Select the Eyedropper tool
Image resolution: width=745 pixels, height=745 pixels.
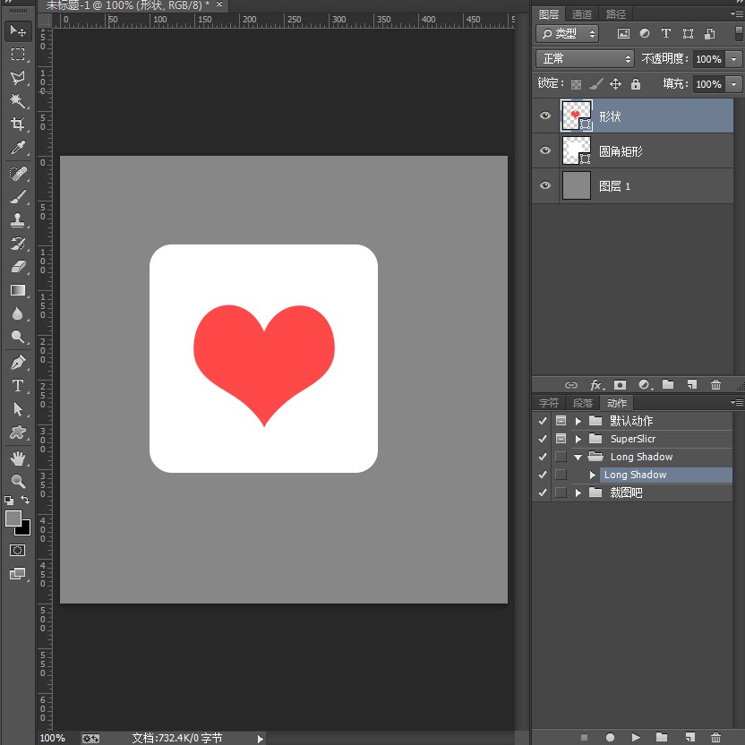pos(18,148)
